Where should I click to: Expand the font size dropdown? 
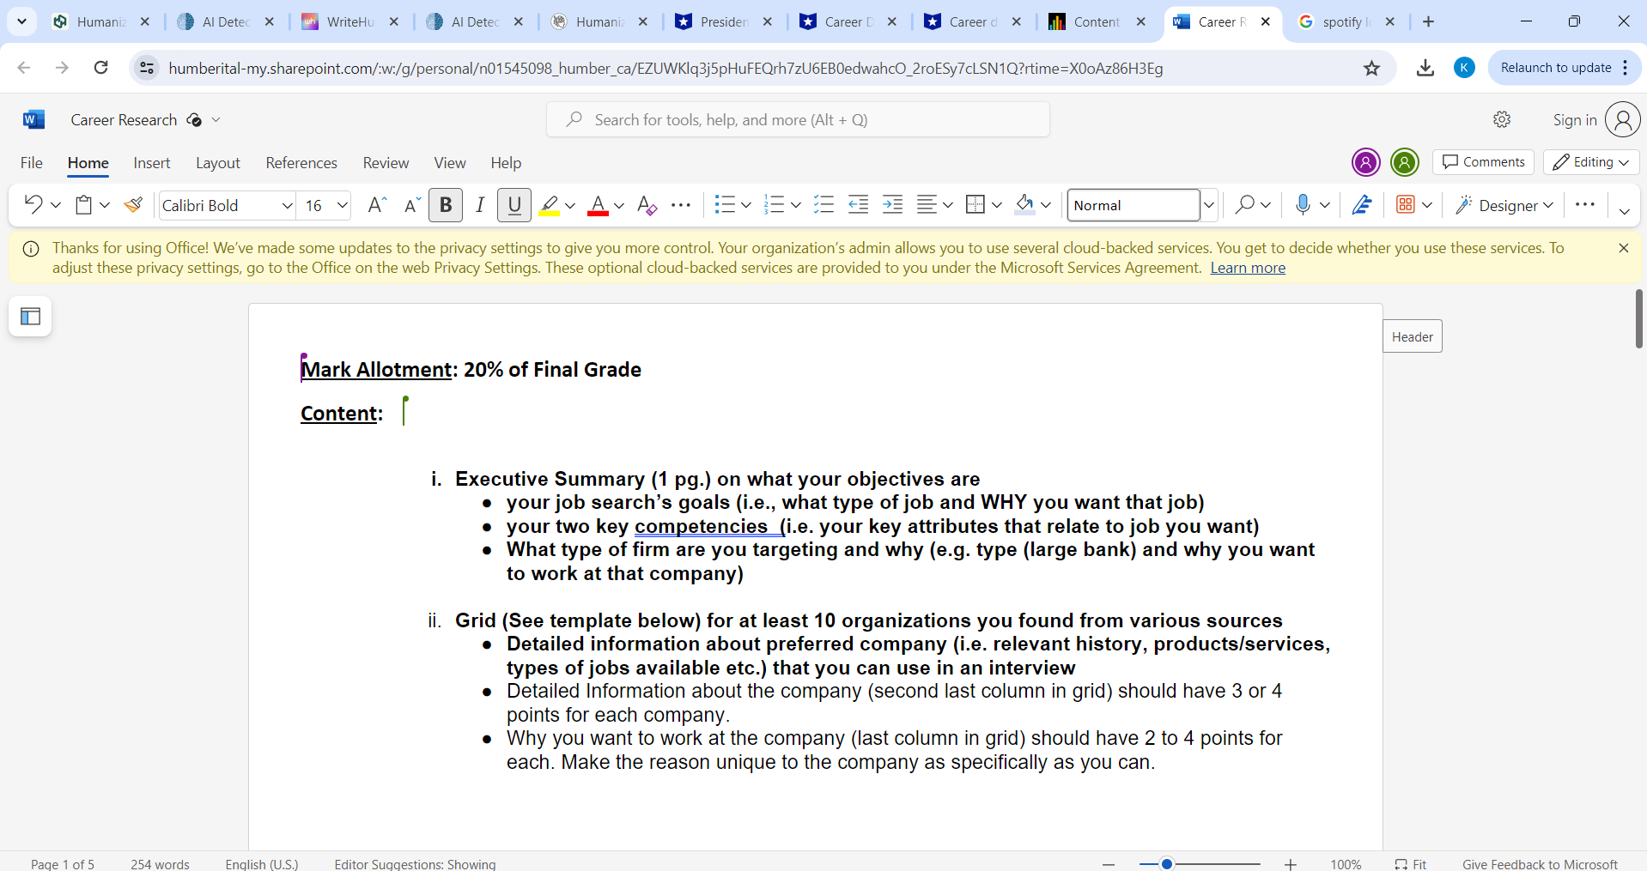click(343, 205)
